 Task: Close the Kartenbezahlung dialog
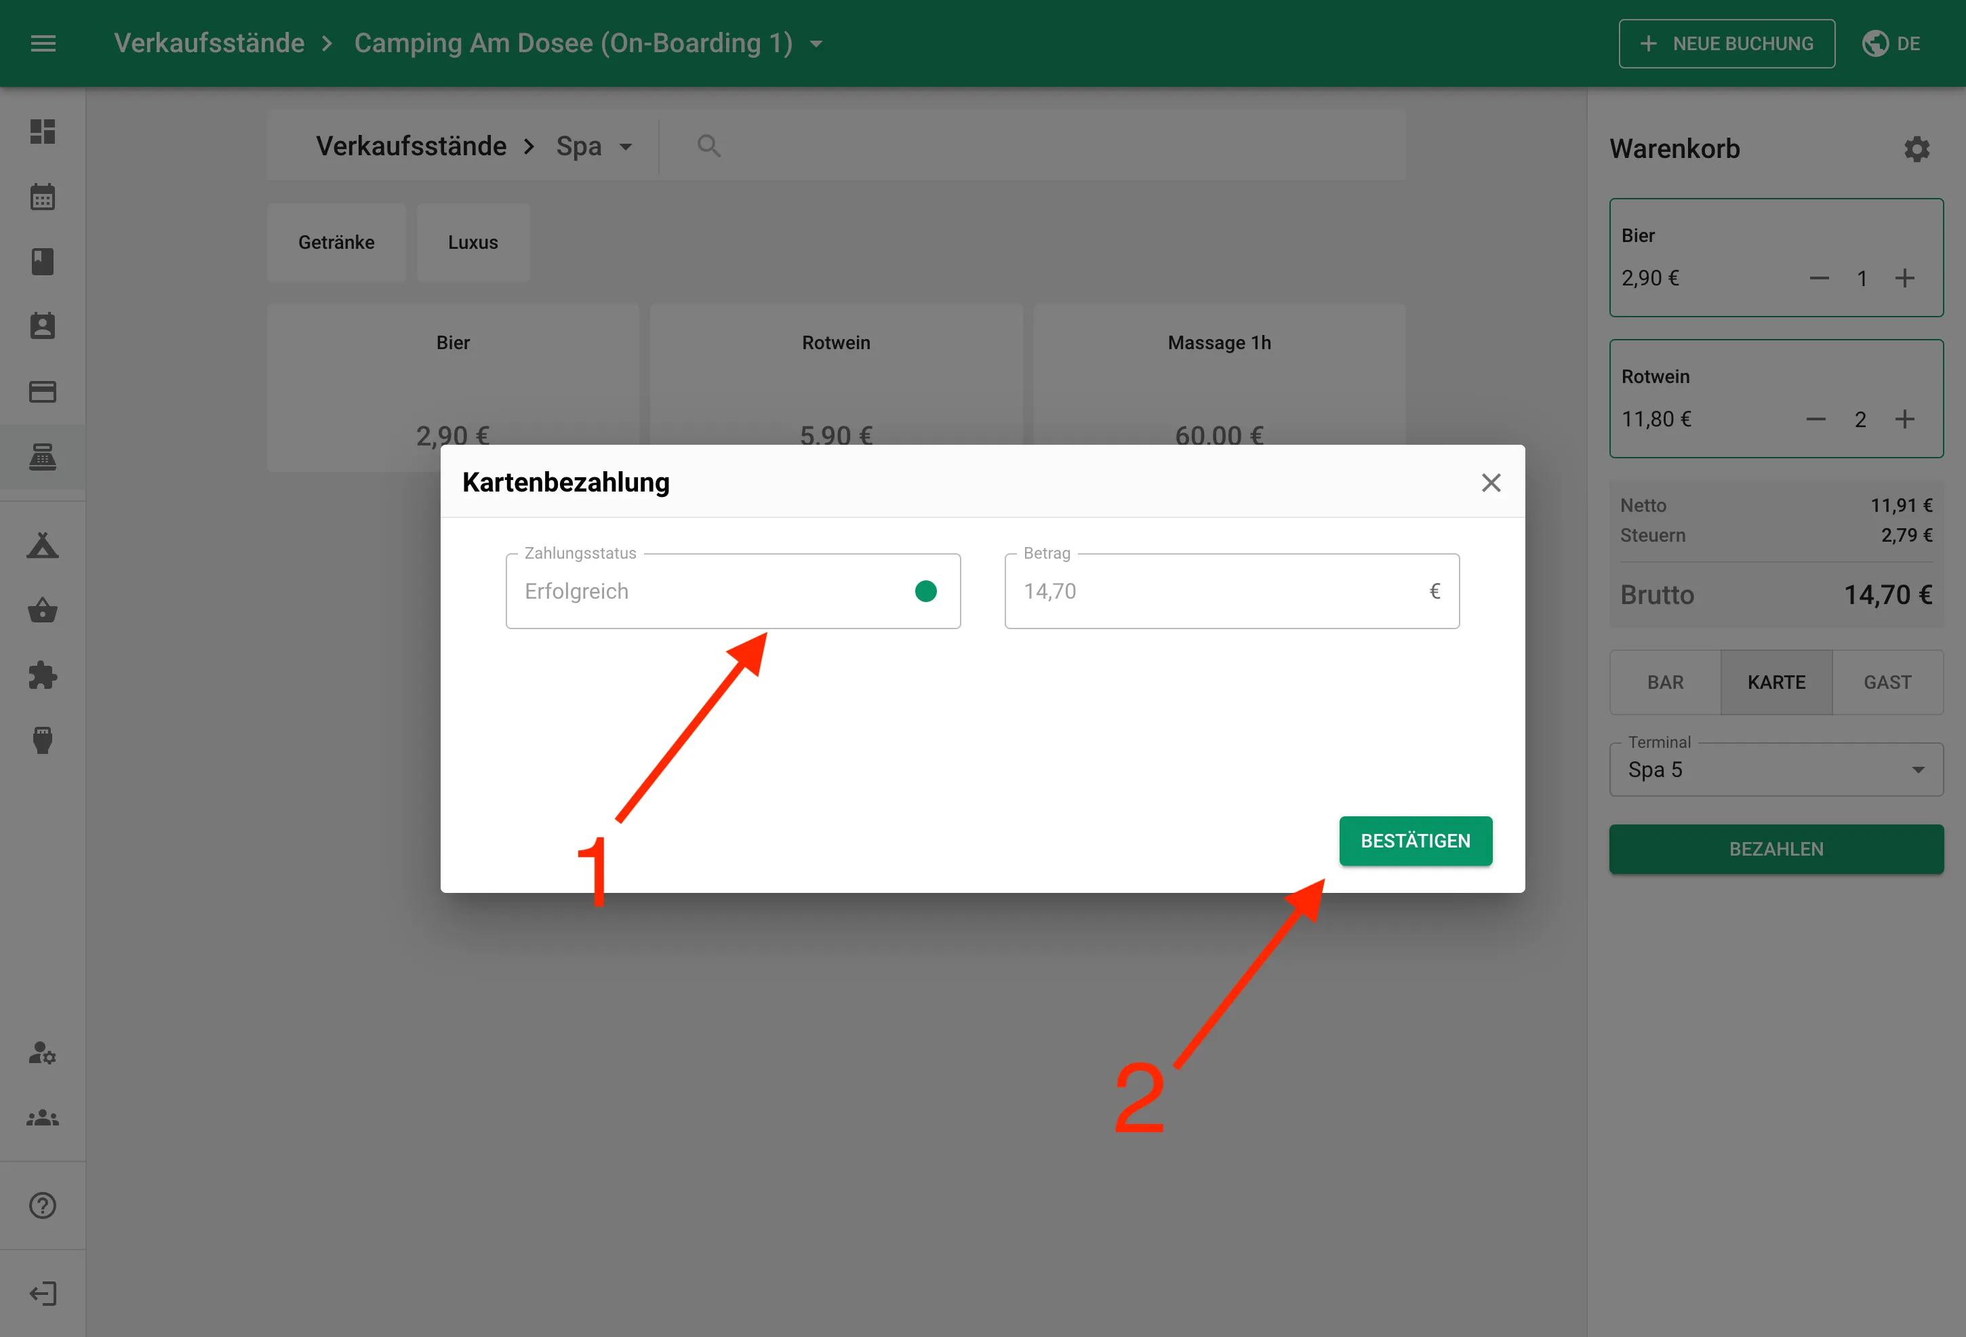[x=1491, y=482]
